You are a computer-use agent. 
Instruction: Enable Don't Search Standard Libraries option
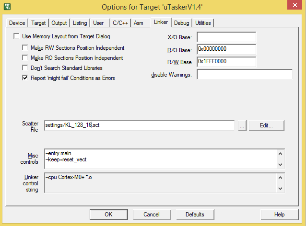point(25,68)
